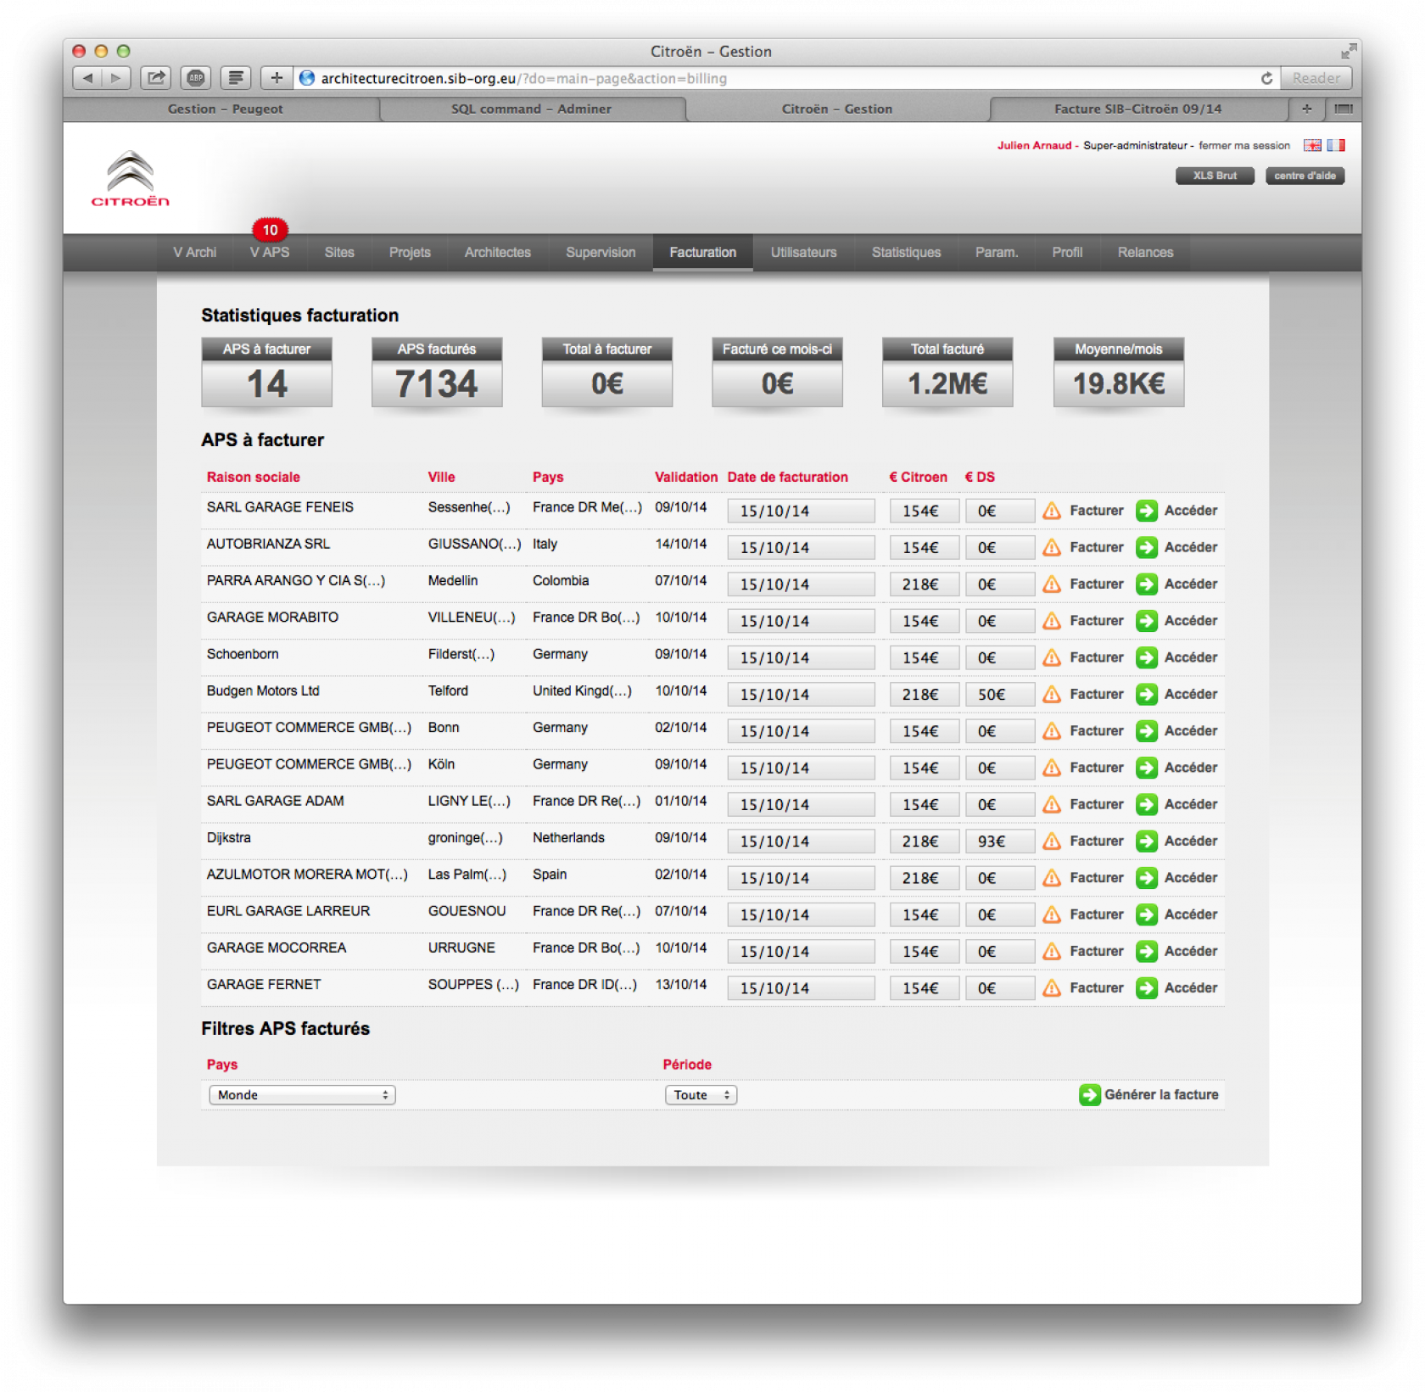Switch to Facture SIB-Citroën 09/14 tab
The image size is (1425, 1392).
[1137, 109]
